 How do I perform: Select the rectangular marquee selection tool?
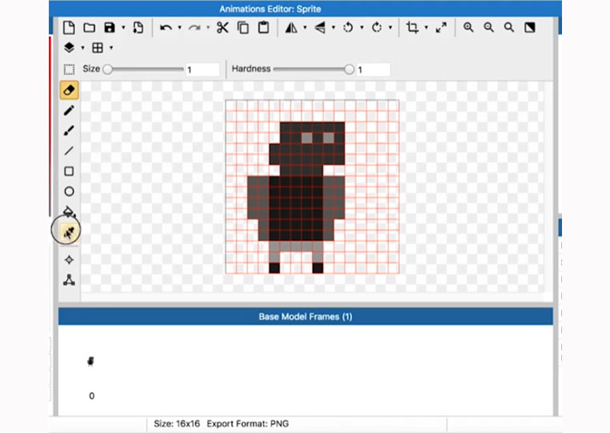click(69, 70)
